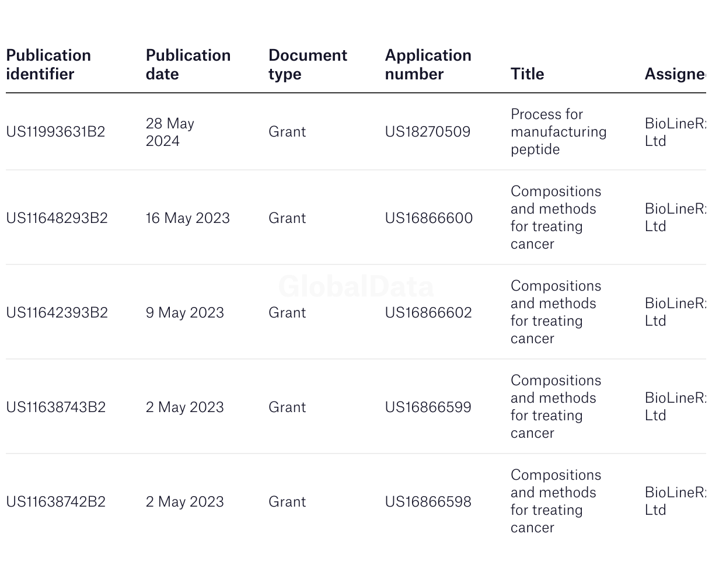712x572 pixels.
Task: Open patent US11642393B2
Action: tap(57, 313)
